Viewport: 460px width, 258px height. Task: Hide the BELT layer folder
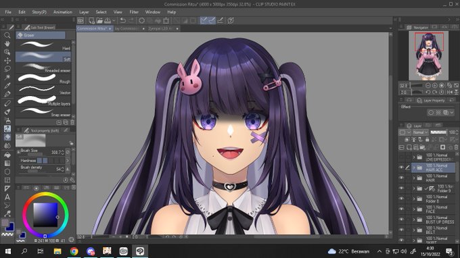tap(401, 230)
